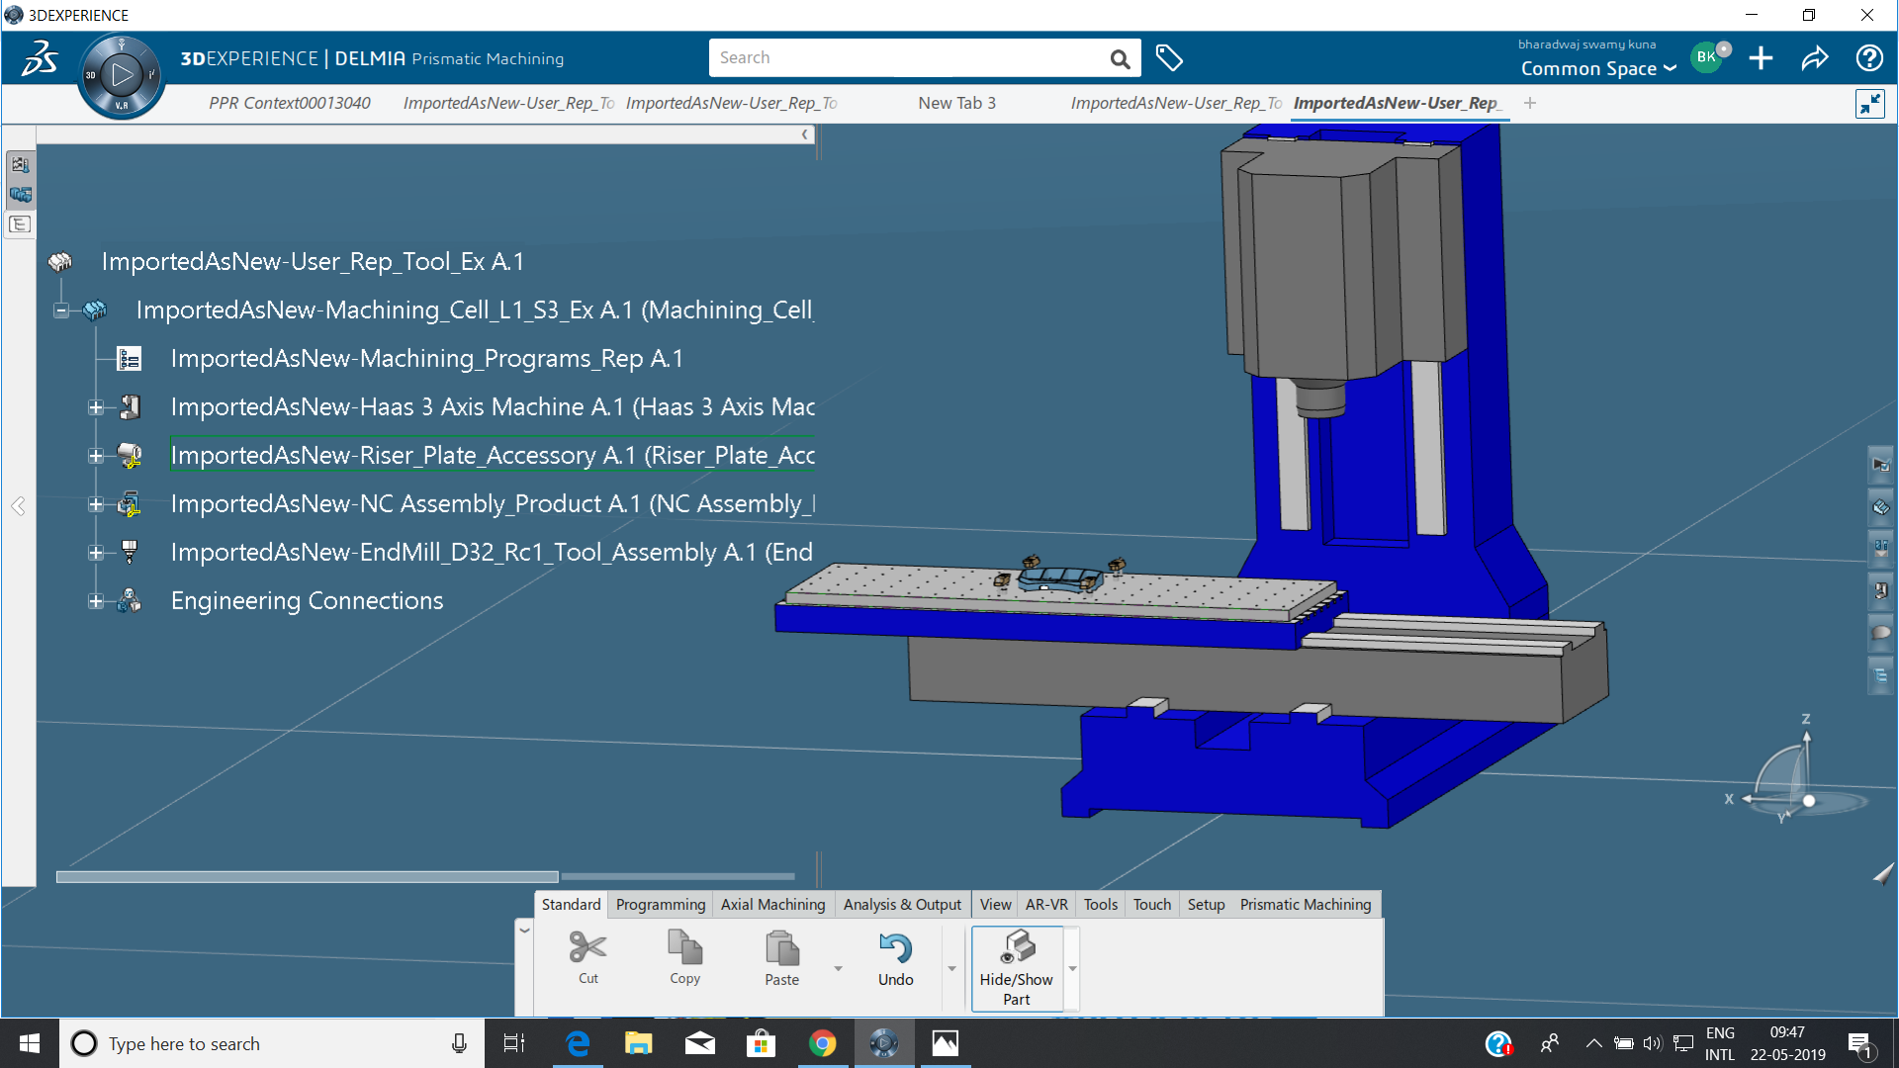
Task: Open the Windows notification center
Action: tap(1859, 1044)
